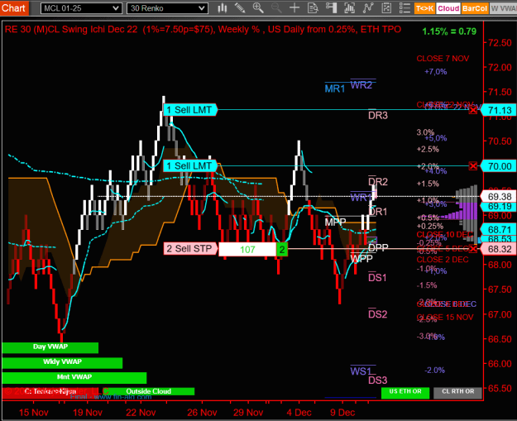Cancel the 68.32 sell stop order with X

point(473,249)
